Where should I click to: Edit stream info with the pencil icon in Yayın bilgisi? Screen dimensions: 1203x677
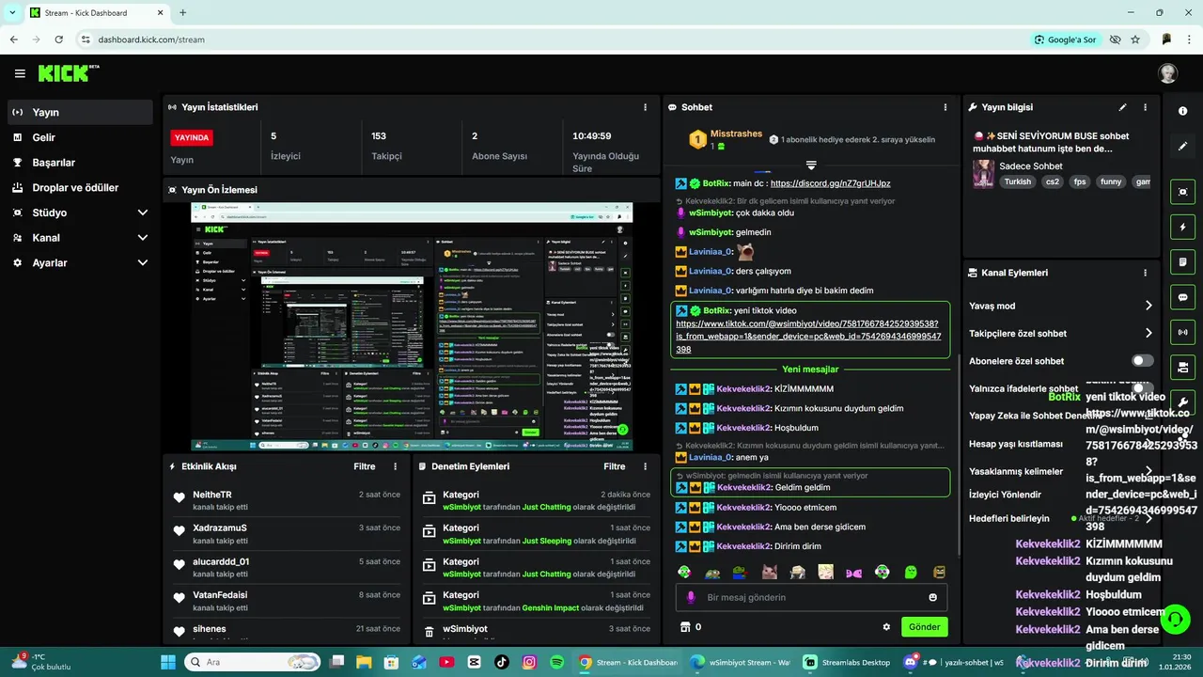[1122, 107]
